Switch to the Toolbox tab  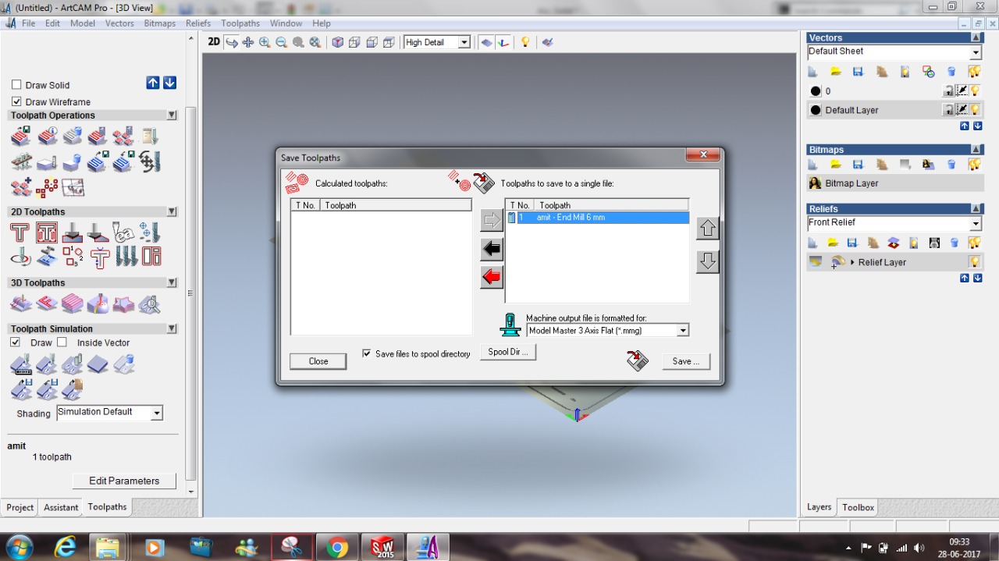point(858,507)
